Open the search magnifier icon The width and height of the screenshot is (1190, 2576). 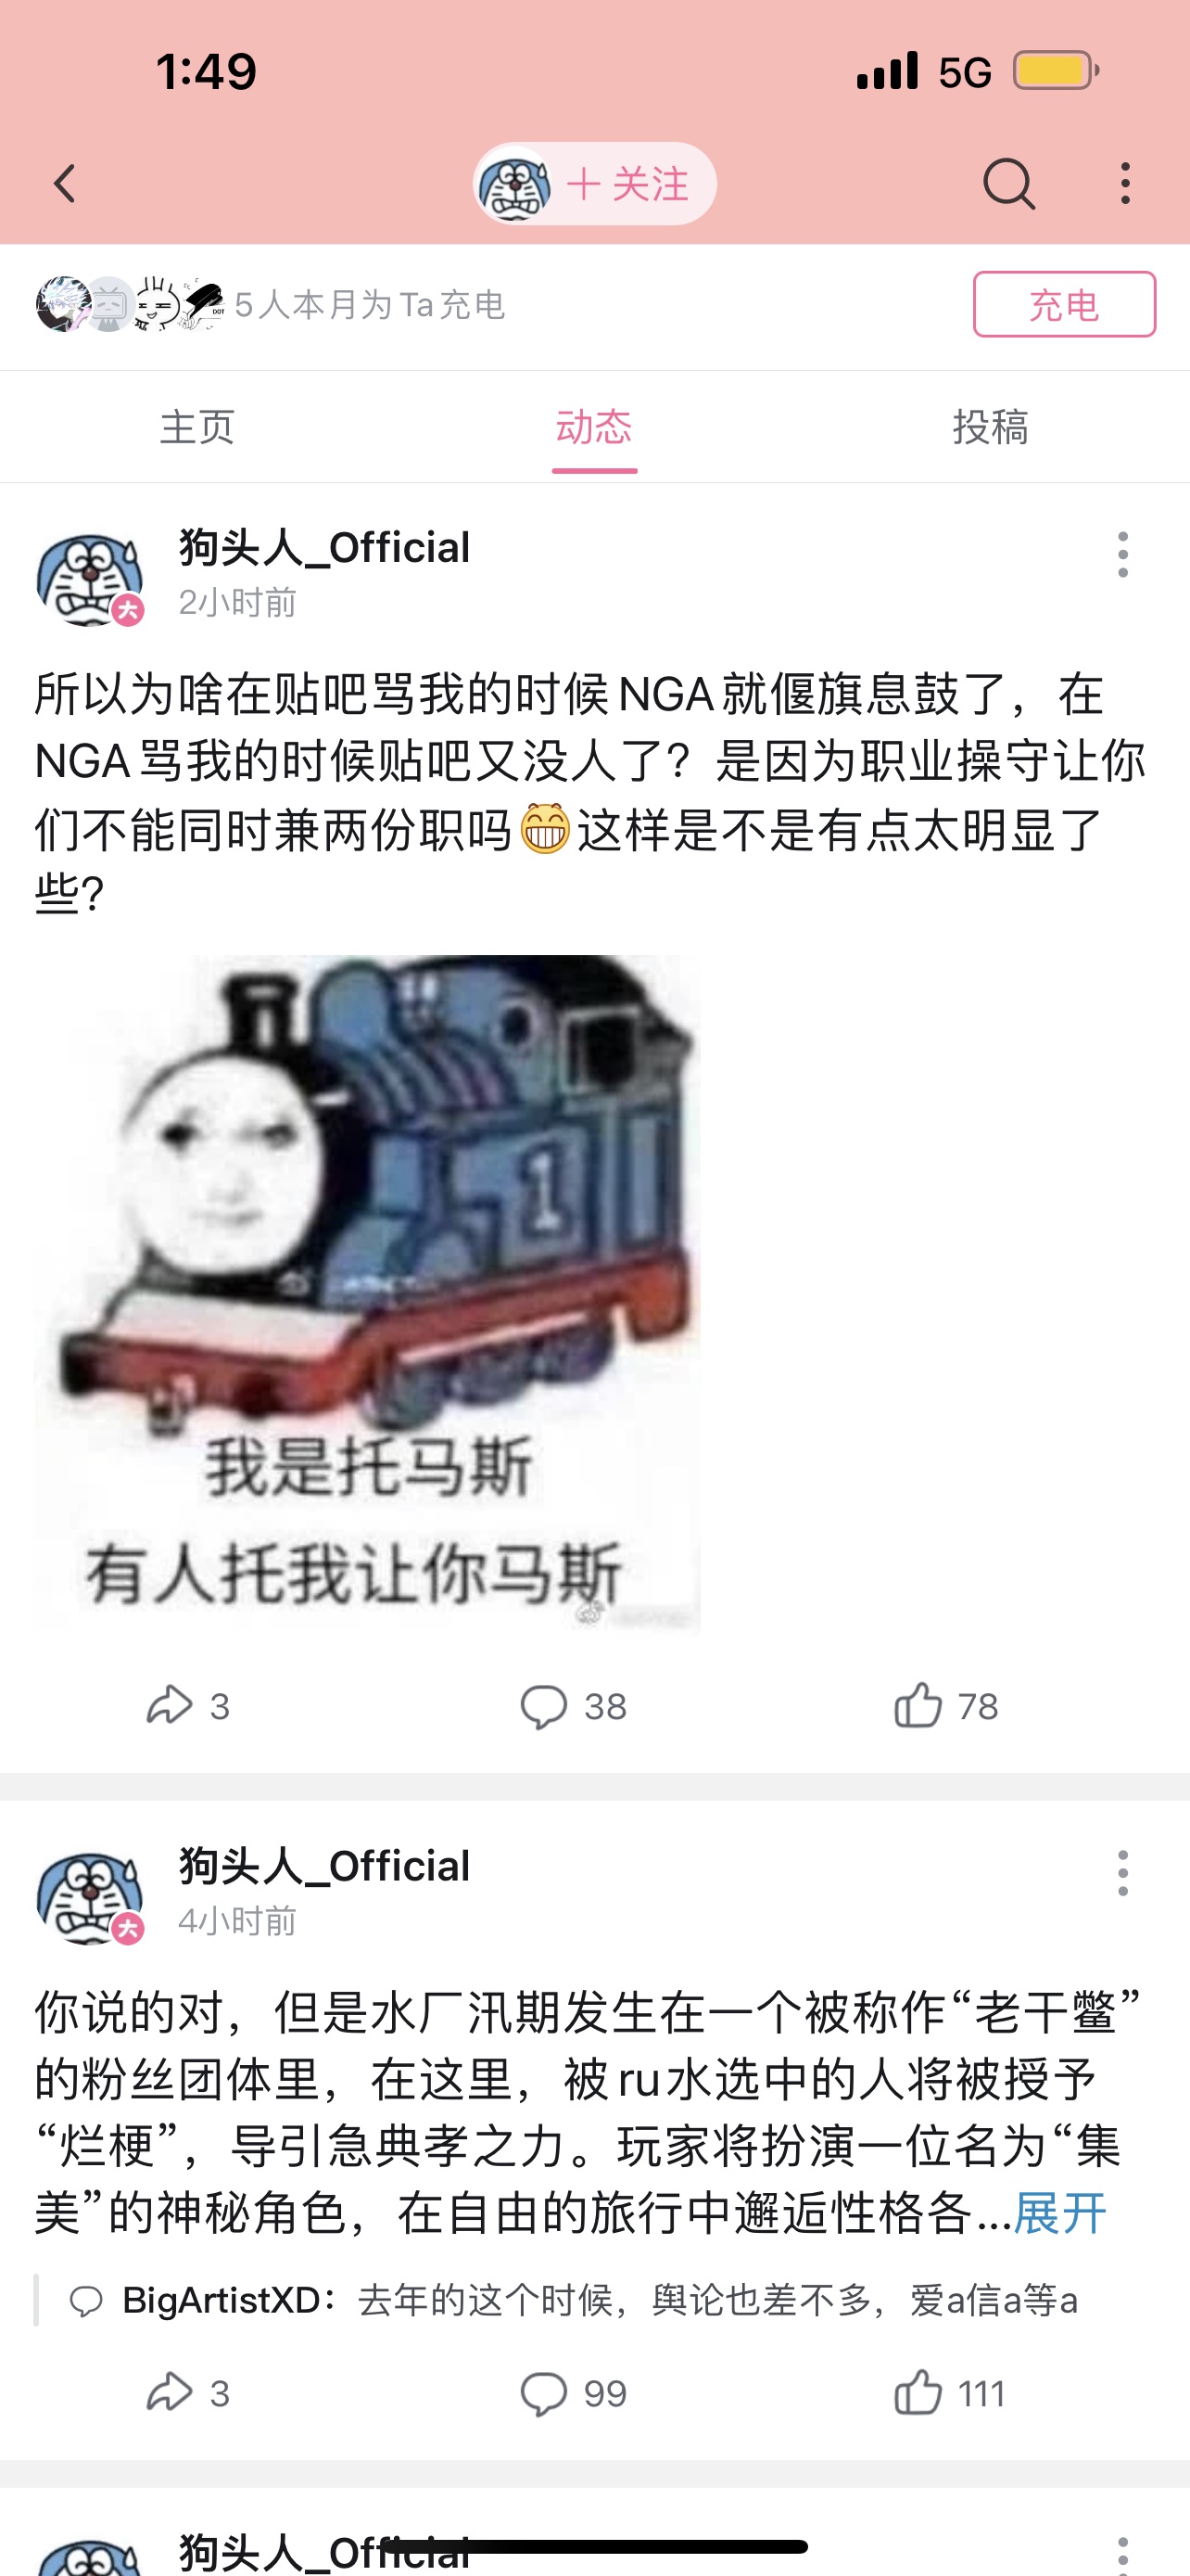point(1008,184)
